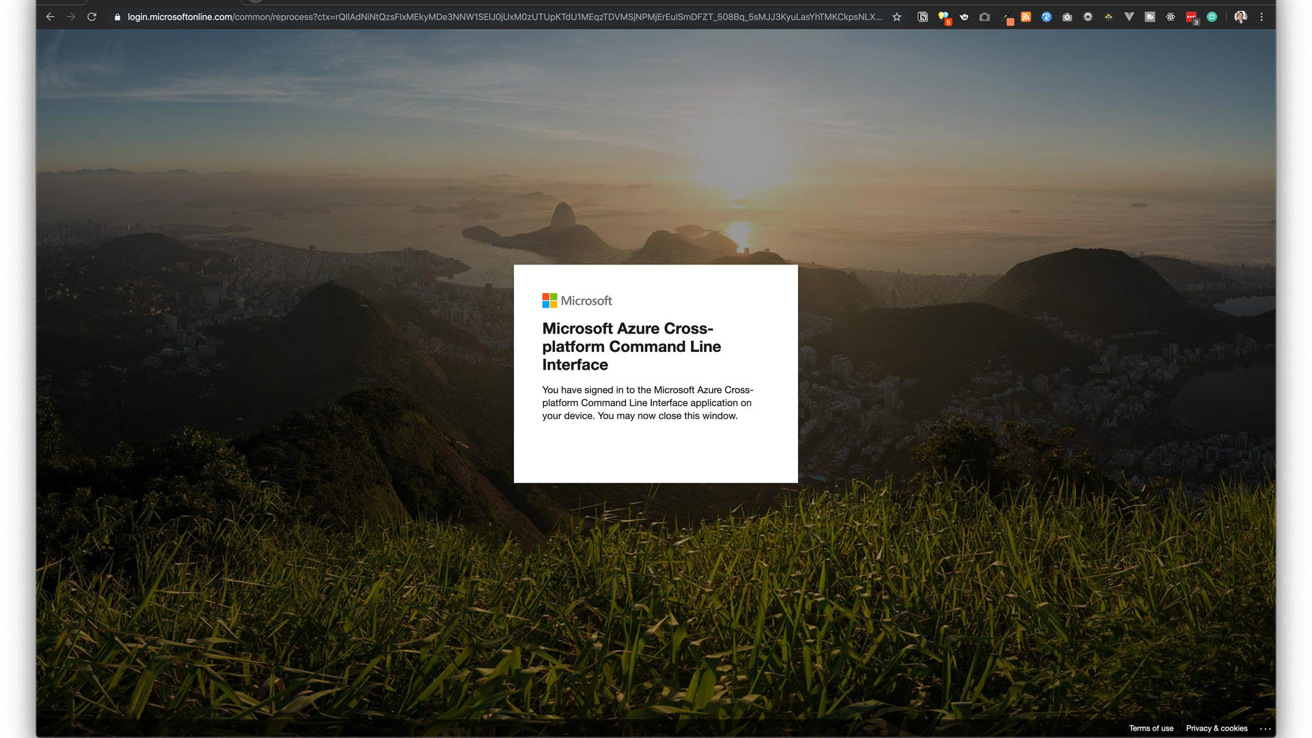Image resolution: width=1312 pixels, height=738 pixels.
Task: Click the RSS feed extension icon
Action: coord(1026,17)
